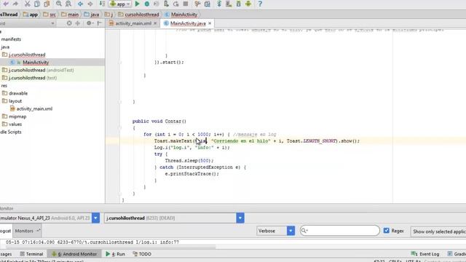Select the manifests folder in the tree
The width and height of the screenshot is (466, 262).
[11, 39]
